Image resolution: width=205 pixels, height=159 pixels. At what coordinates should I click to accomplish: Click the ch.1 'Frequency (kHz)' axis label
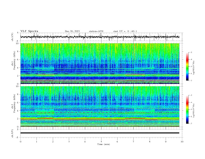pos(14,61)
